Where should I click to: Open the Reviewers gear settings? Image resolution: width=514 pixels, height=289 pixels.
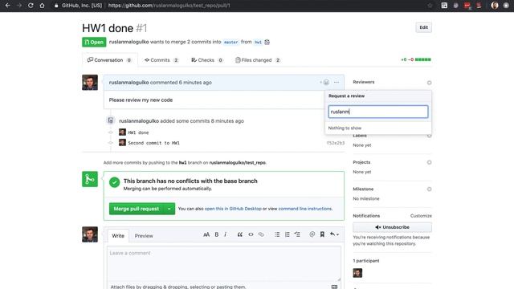429,83
